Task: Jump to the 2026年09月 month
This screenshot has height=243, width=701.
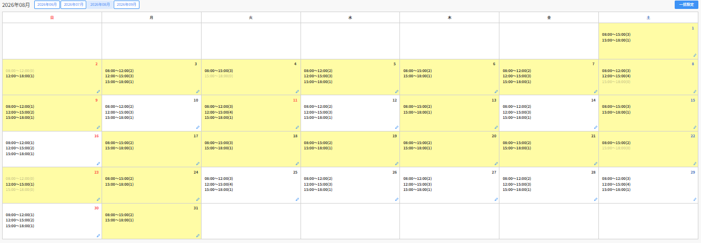Action: [x=126, y=5]
